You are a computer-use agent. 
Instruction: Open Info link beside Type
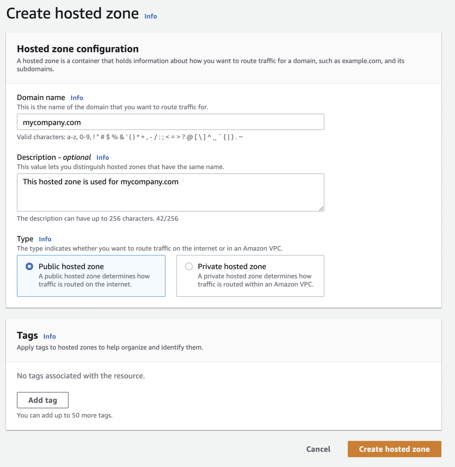click(x=45, y=239)
